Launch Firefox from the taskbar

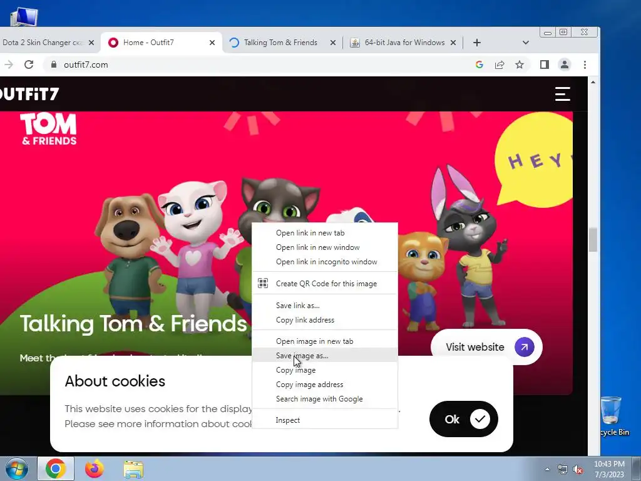click(x=94, y=468)
